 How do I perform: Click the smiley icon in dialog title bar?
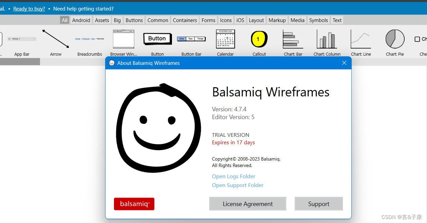click(x=112, y=63)
